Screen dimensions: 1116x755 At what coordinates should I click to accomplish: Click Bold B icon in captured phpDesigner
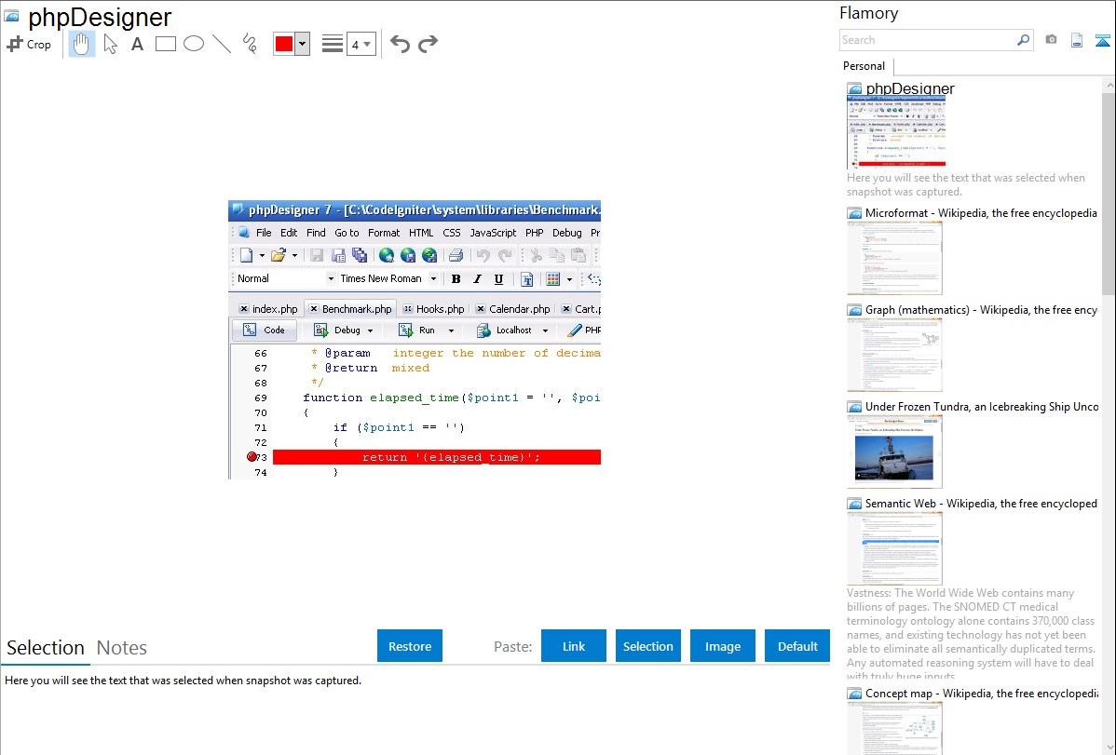pyautogui.click(x=456, y=279)
